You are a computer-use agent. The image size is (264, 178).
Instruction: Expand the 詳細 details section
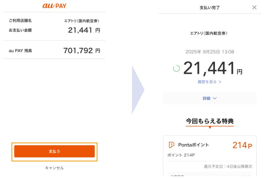(x=210, y=98)
